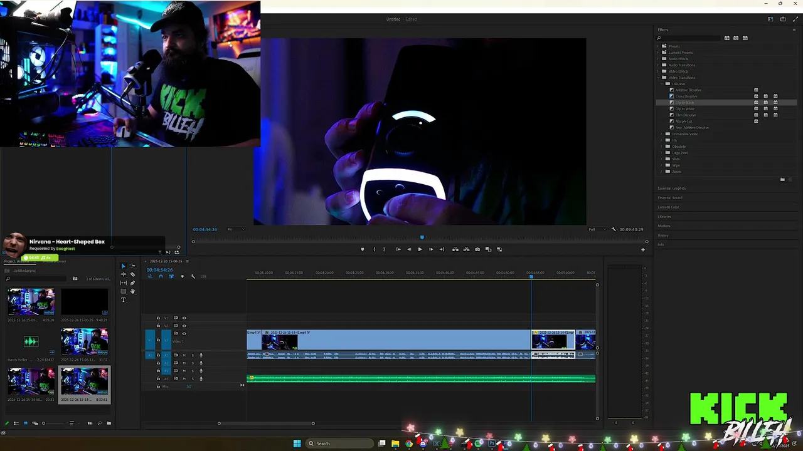Screen dimensions: 803x451
Task: Open program monitor settings wrench
Action: coord(614,229)
